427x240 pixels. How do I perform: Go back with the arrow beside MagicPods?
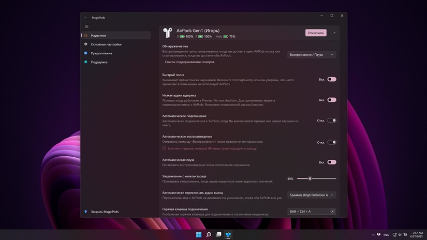pyautogui.click(x=86, y=18)
